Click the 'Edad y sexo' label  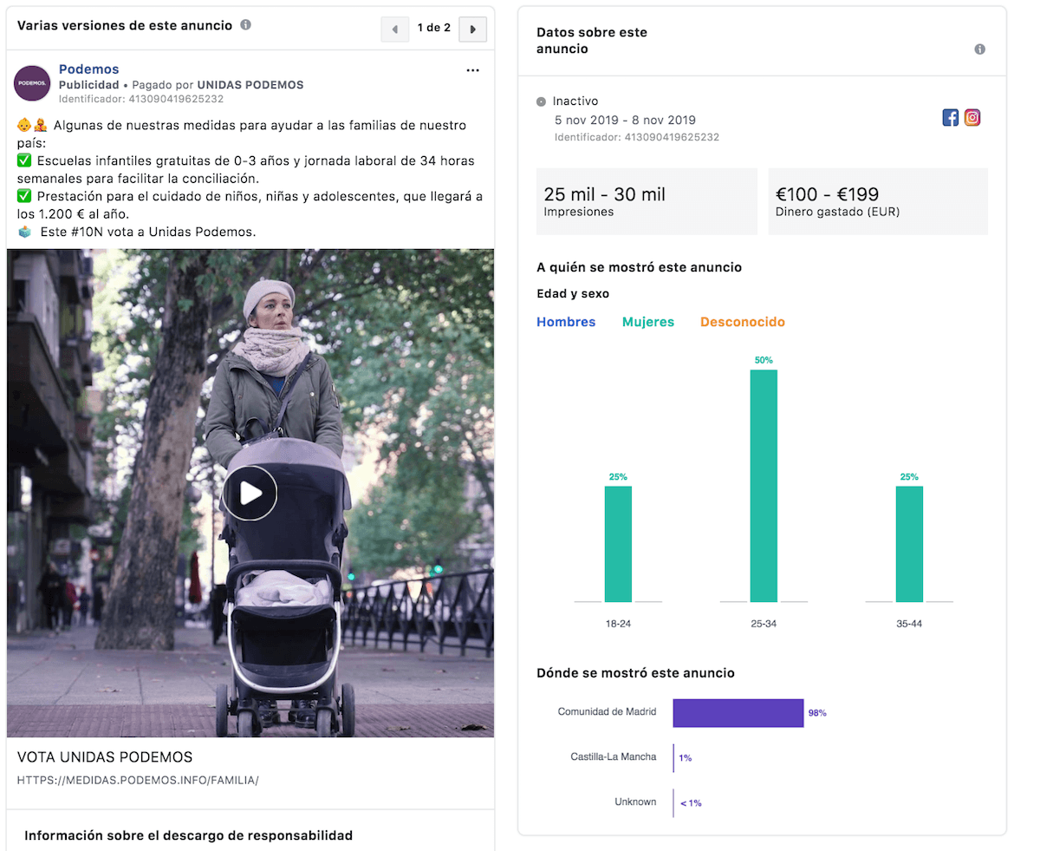pos(573,294)
